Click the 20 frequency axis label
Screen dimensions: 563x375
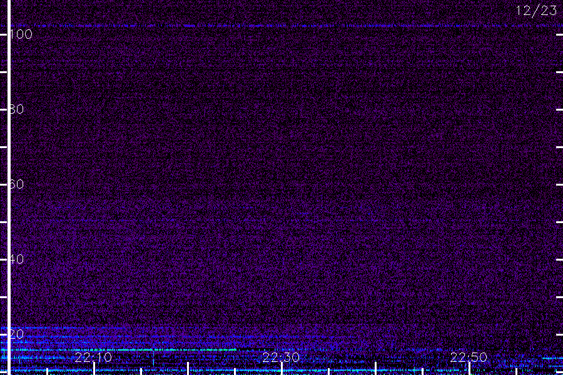tap(16, 334)
